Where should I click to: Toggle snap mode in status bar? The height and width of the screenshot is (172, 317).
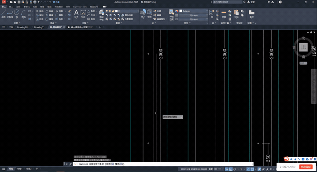220,169
